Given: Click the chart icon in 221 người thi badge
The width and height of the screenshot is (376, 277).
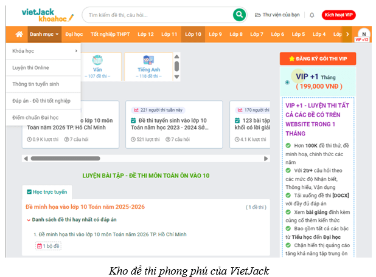Looking at the screenshot, I should [136, 110].
